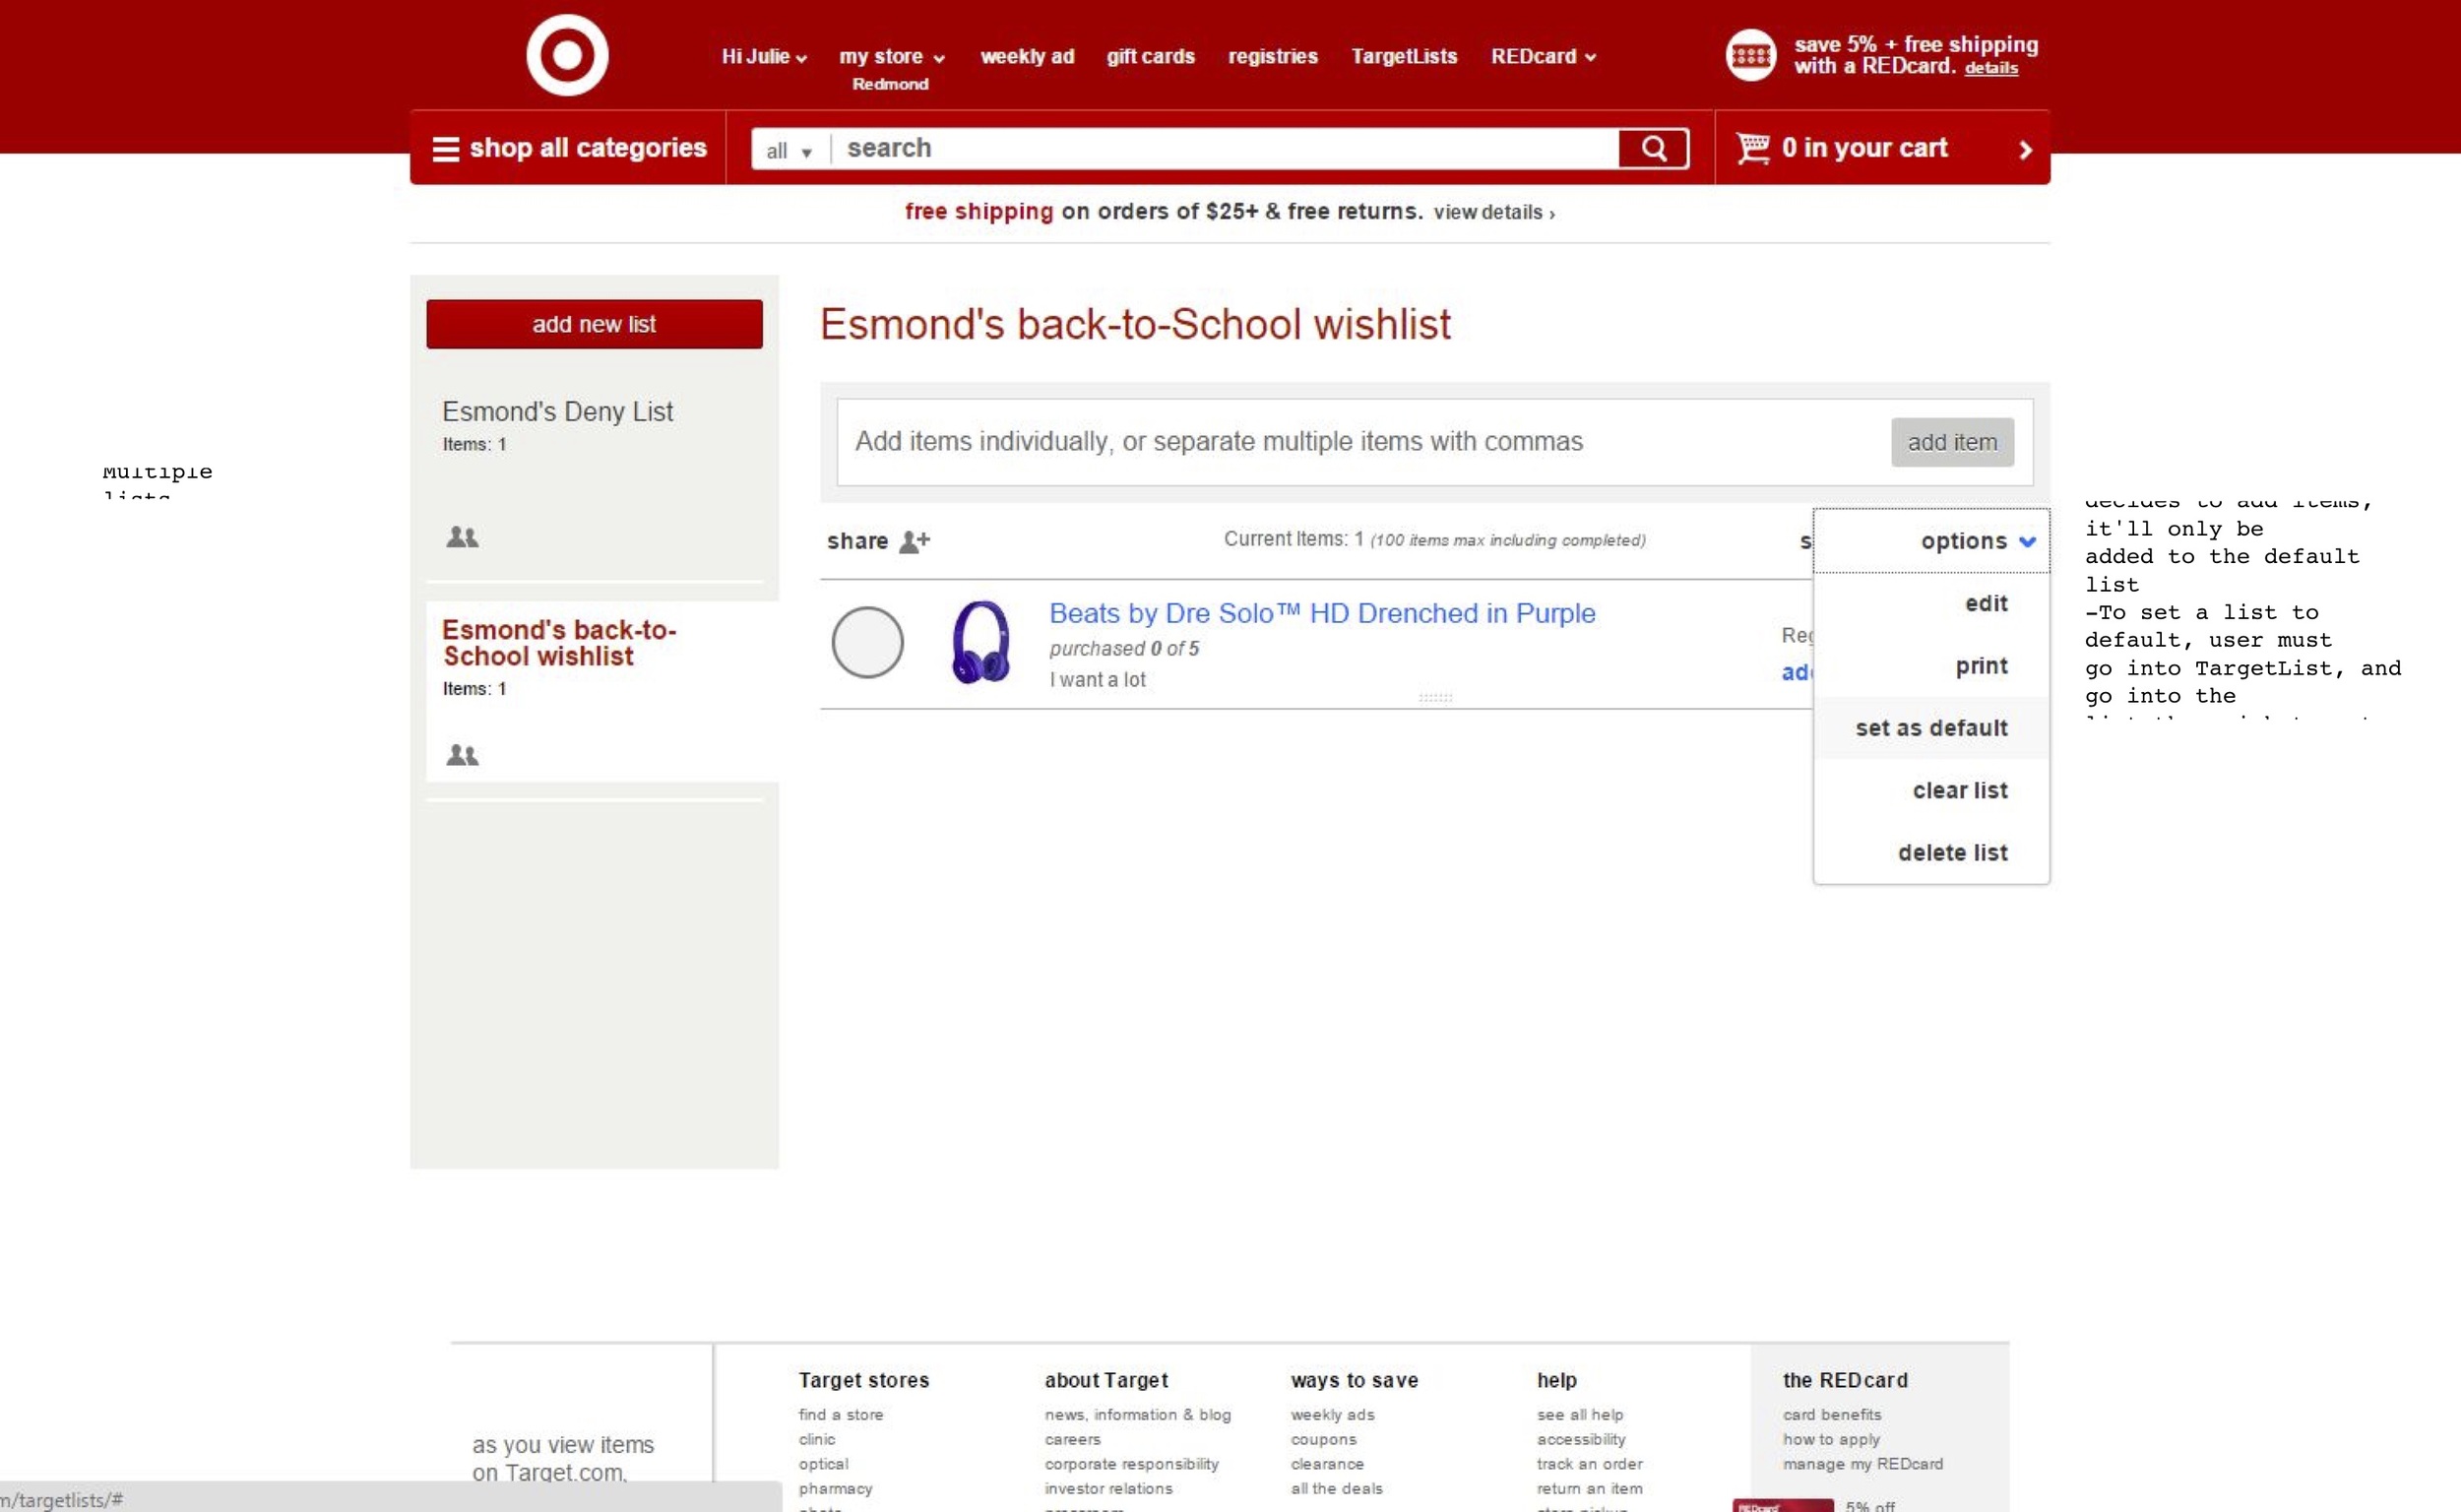
Task: Click the Target bullseye logo
Action: (x=567, y=55)
